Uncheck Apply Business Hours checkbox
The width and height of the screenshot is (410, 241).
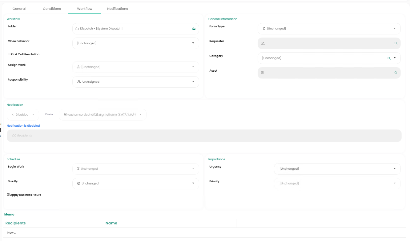[8, 195]
